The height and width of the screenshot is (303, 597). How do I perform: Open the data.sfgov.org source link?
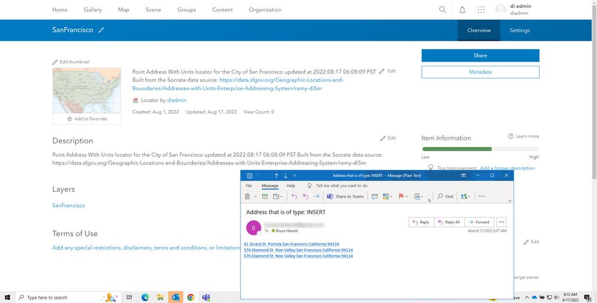(238, 84)
